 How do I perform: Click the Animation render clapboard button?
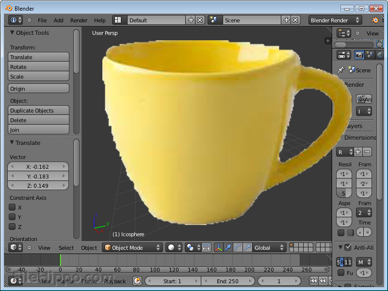pos(364,99)
